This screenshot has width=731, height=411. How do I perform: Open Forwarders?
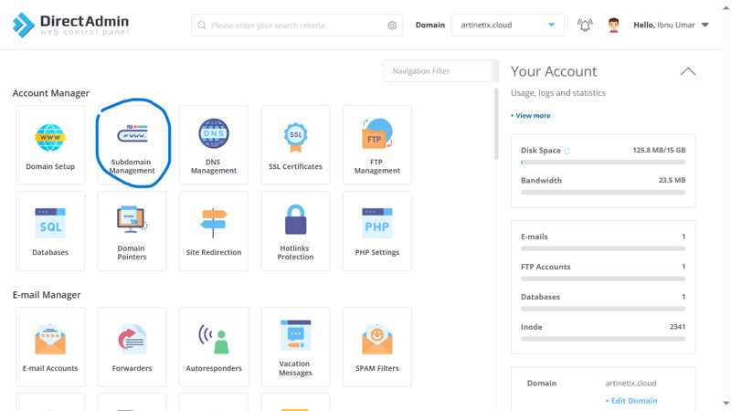(132, 347)
